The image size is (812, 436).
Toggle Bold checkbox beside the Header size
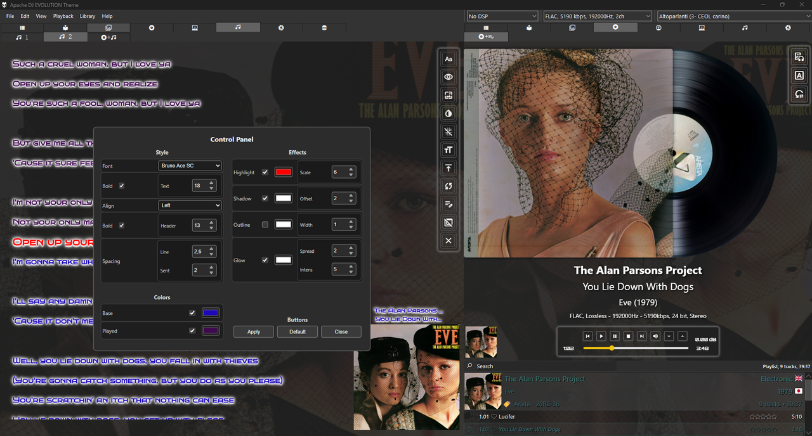[x=122, y=226]
